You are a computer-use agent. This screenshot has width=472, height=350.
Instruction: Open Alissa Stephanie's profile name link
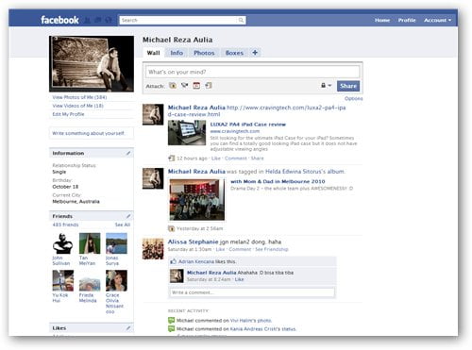click(193, 242)
